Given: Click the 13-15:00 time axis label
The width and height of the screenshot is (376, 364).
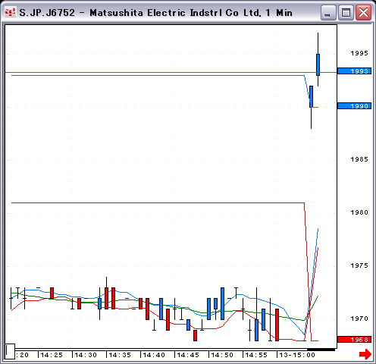Looking at the screenshot, I should coord(297,355).
